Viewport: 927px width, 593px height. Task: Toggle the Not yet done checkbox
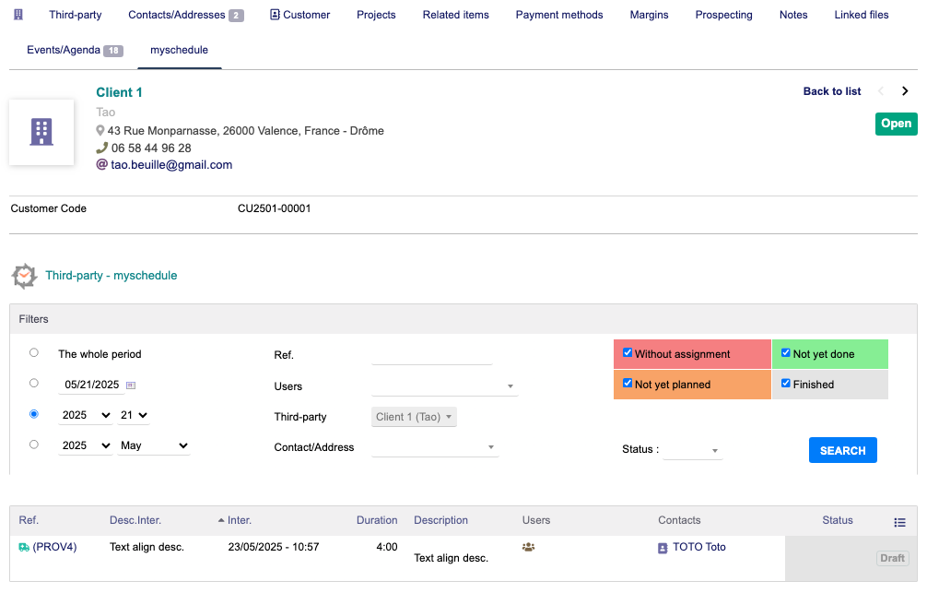[x=786, y=353]
